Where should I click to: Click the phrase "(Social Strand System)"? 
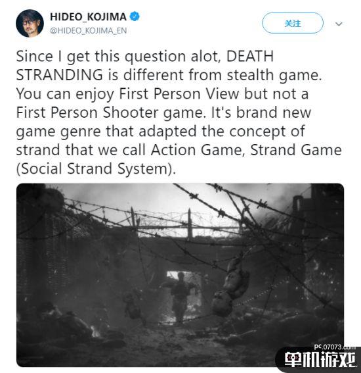tap(96, 169)
